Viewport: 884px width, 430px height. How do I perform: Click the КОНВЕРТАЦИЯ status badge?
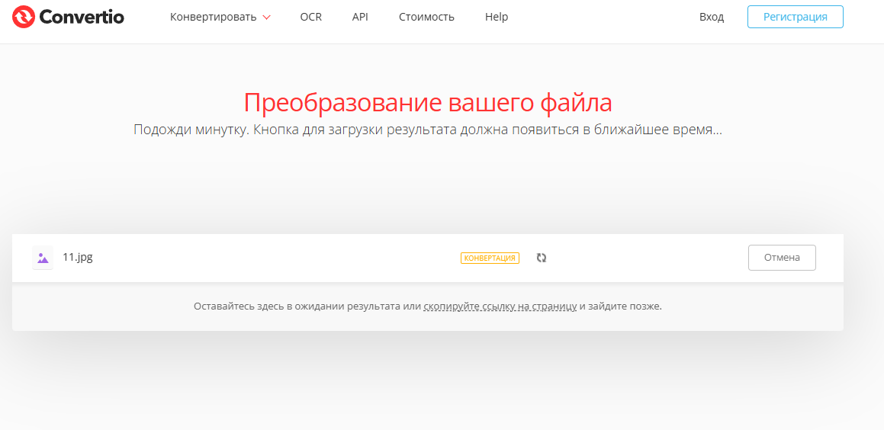[490, 258]
